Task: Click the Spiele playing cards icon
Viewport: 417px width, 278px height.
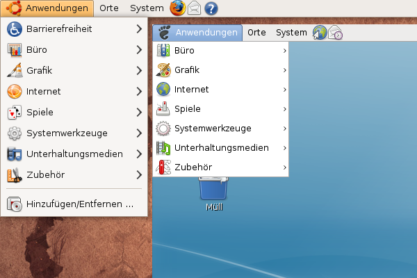Action: (x=15, y=113)
